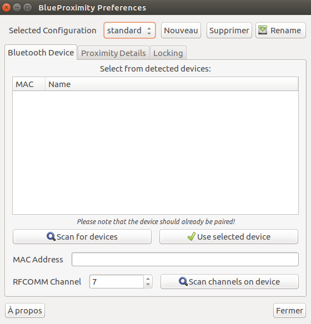The image size is (311, 324).
Task: Open the standard configuration dropdown
Action: click(129, 31)
